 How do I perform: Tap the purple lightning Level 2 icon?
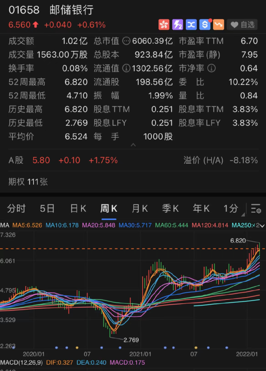(x=178, y=24)
